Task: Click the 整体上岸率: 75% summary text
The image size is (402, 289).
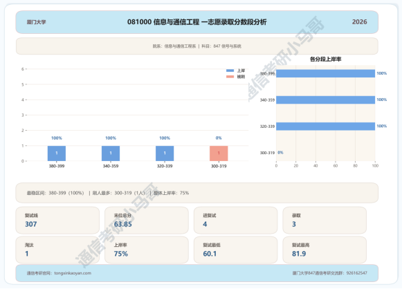Action: [x=172, y=193]
